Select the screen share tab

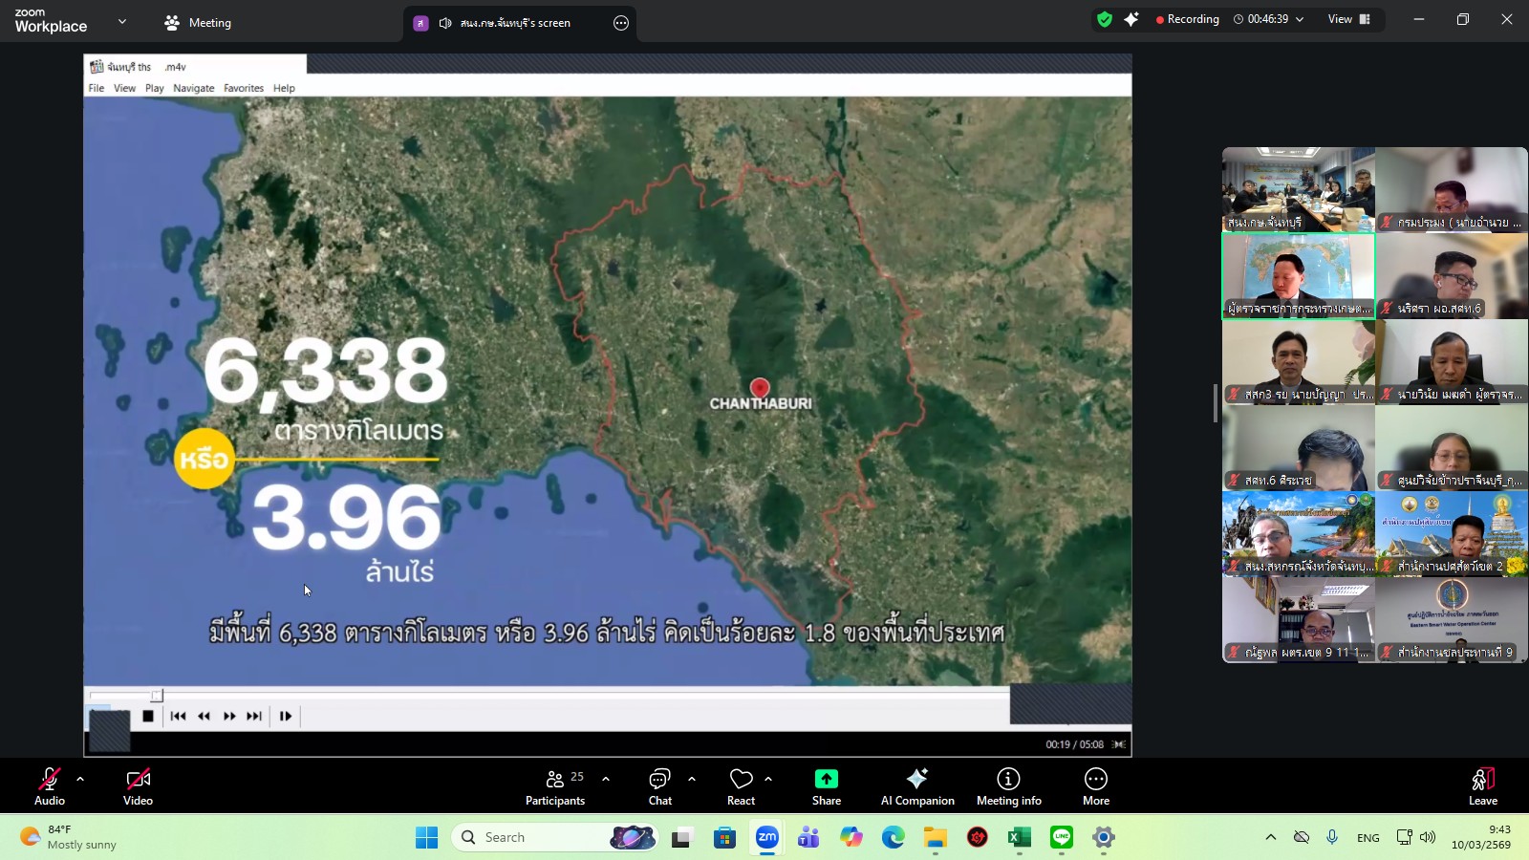tap(514, 23)
